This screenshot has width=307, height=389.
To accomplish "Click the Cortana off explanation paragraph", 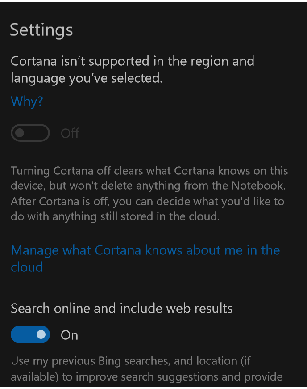I will (149, 193).
